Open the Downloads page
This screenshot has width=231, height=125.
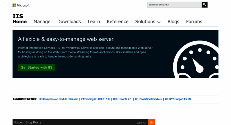[x=69, y=22]
